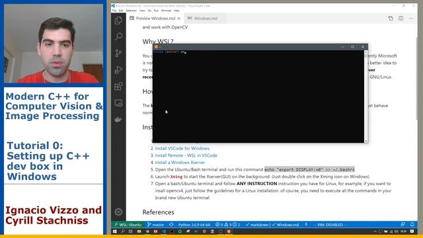The width and height of the screenshot is (423, 238).
Task: Open the Edit menu
Action: tap(121, 11)
